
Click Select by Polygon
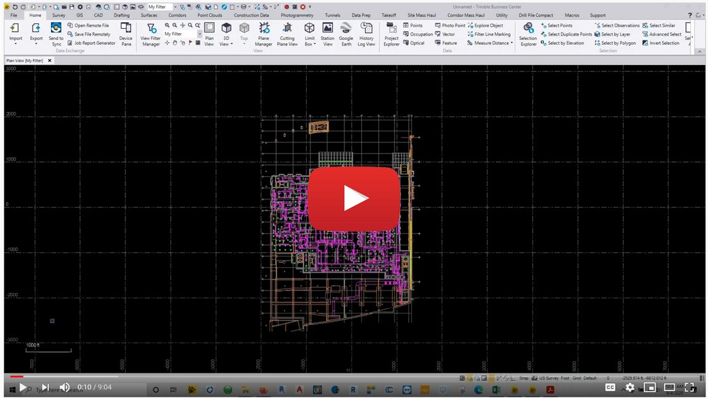(x=615, y=44)
